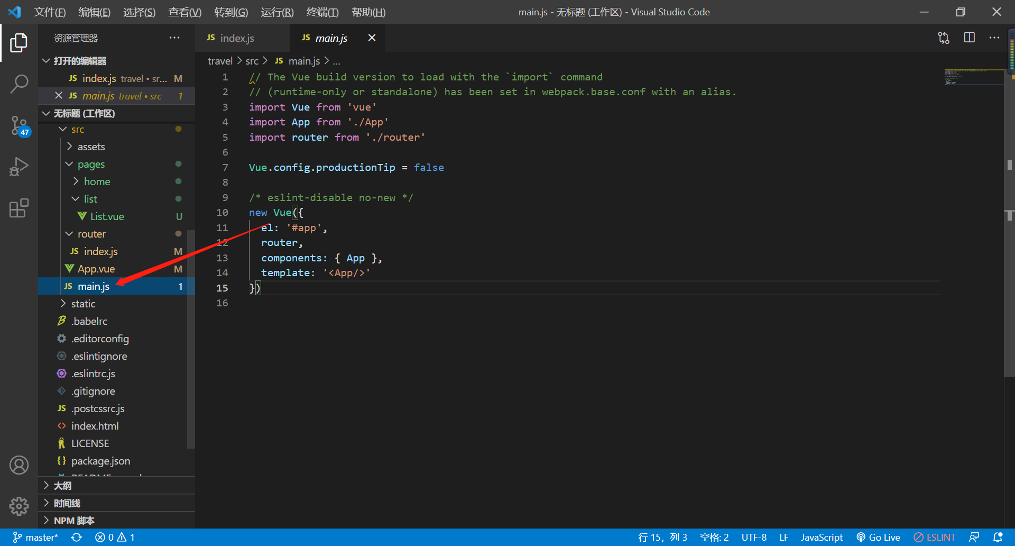Expand the assets folder
The width and height of the screenshot is (1015, 546).
(116, 147)
